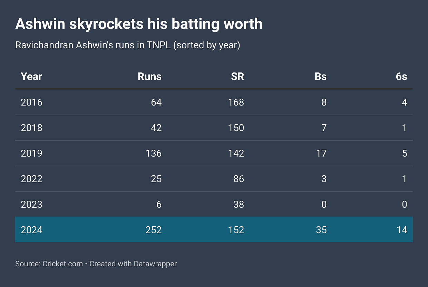428x287 pixels.
Task: Open the Created with Datawrapper credit
Action: [x=133, y=264]
